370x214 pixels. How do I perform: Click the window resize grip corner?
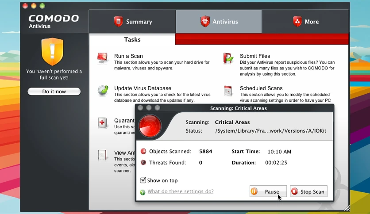[x=347, y=208]
